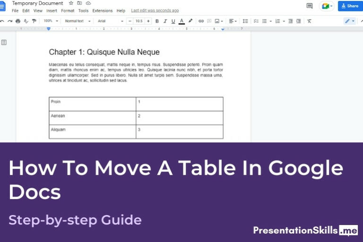
Task: Run spelling and grammar check
Action: click(26, 21)
